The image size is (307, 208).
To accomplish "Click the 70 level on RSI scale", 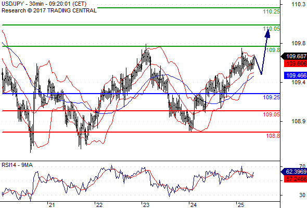I will coord(302,166).
